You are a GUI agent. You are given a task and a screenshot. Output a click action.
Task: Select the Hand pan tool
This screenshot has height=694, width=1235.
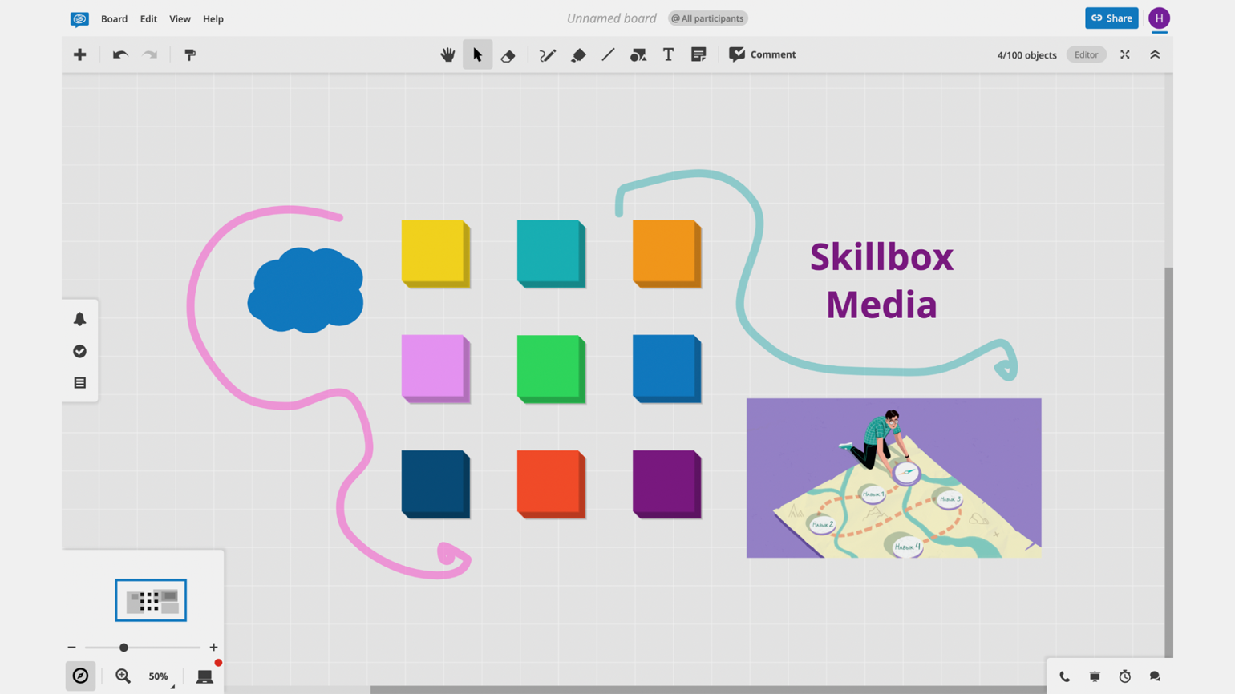click(447, 54)
